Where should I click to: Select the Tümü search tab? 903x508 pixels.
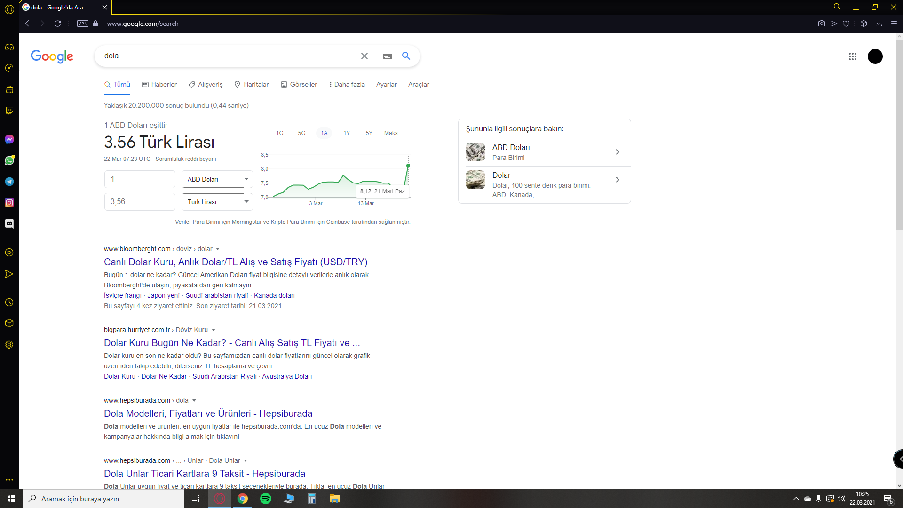point(117,85)
